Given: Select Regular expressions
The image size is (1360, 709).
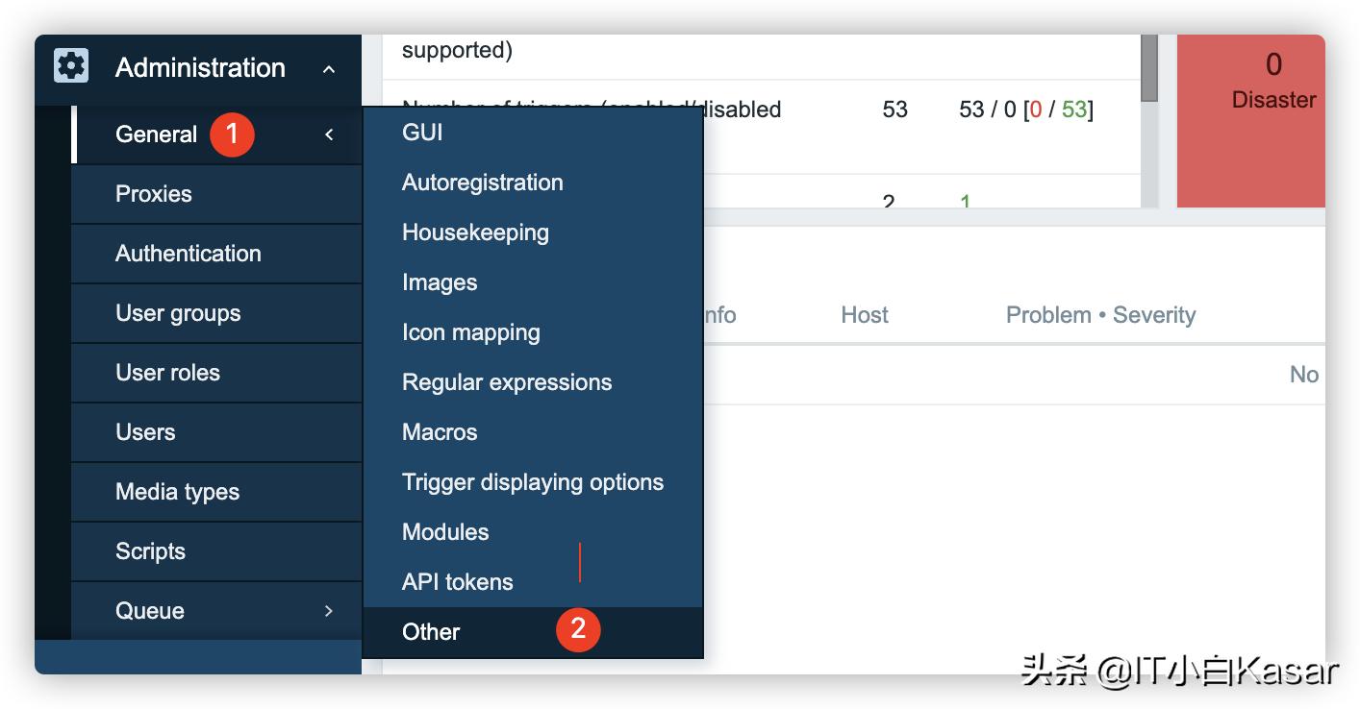Looking at the screenshot, I should click(507, 381).
